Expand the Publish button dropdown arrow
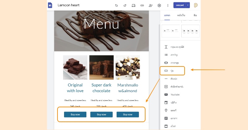The width and height of the screenshot is (248, 130). point(188,5)
